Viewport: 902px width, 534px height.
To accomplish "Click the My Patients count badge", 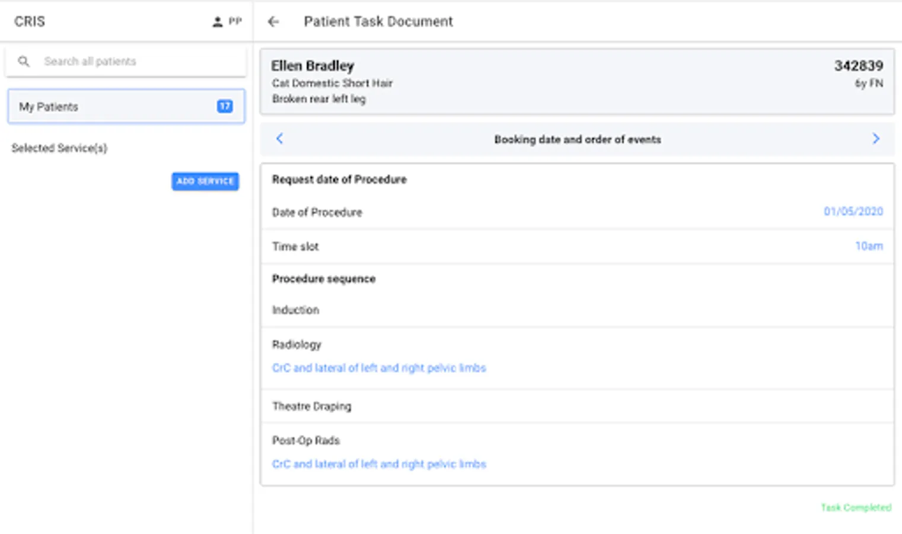I will (225, 106).
